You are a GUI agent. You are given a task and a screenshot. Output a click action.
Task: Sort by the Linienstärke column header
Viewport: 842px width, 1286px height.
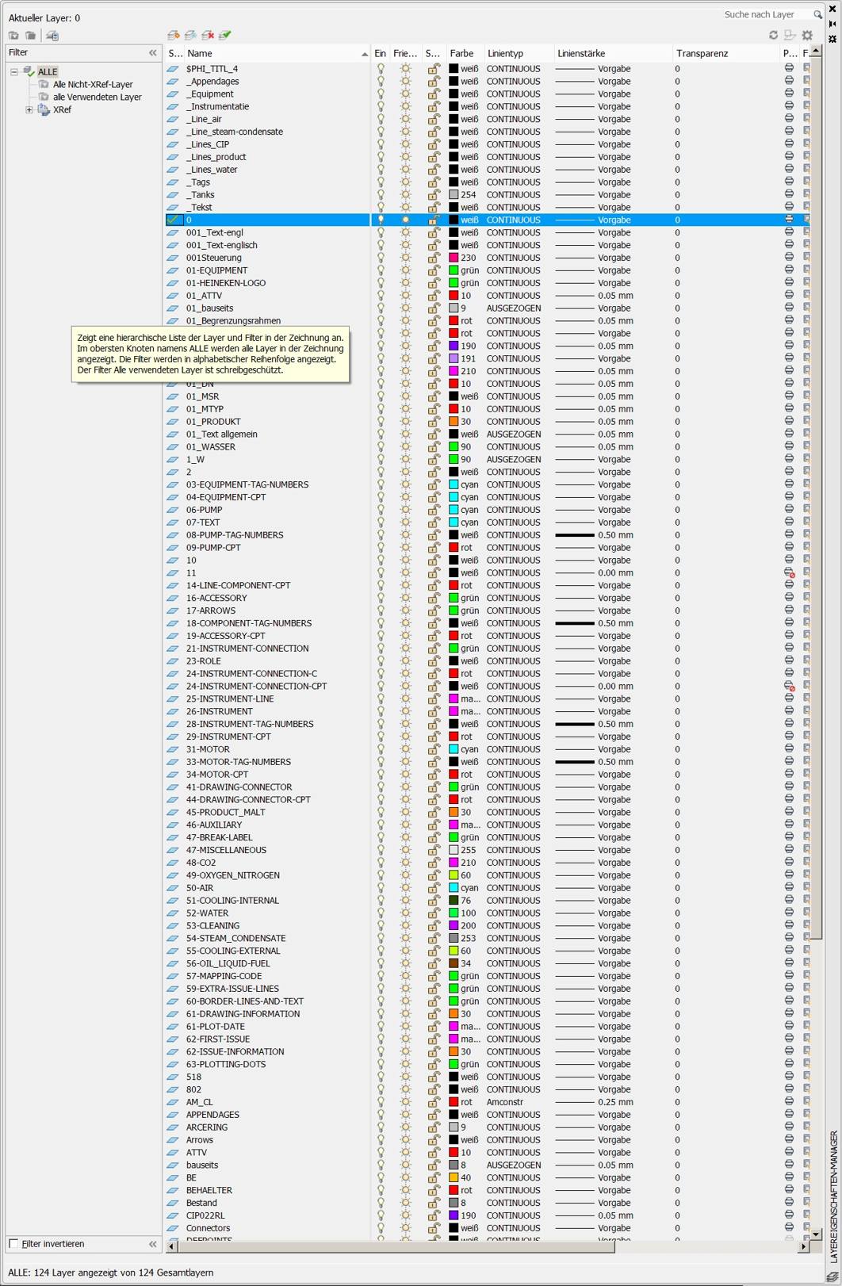[x=612, y=53]
